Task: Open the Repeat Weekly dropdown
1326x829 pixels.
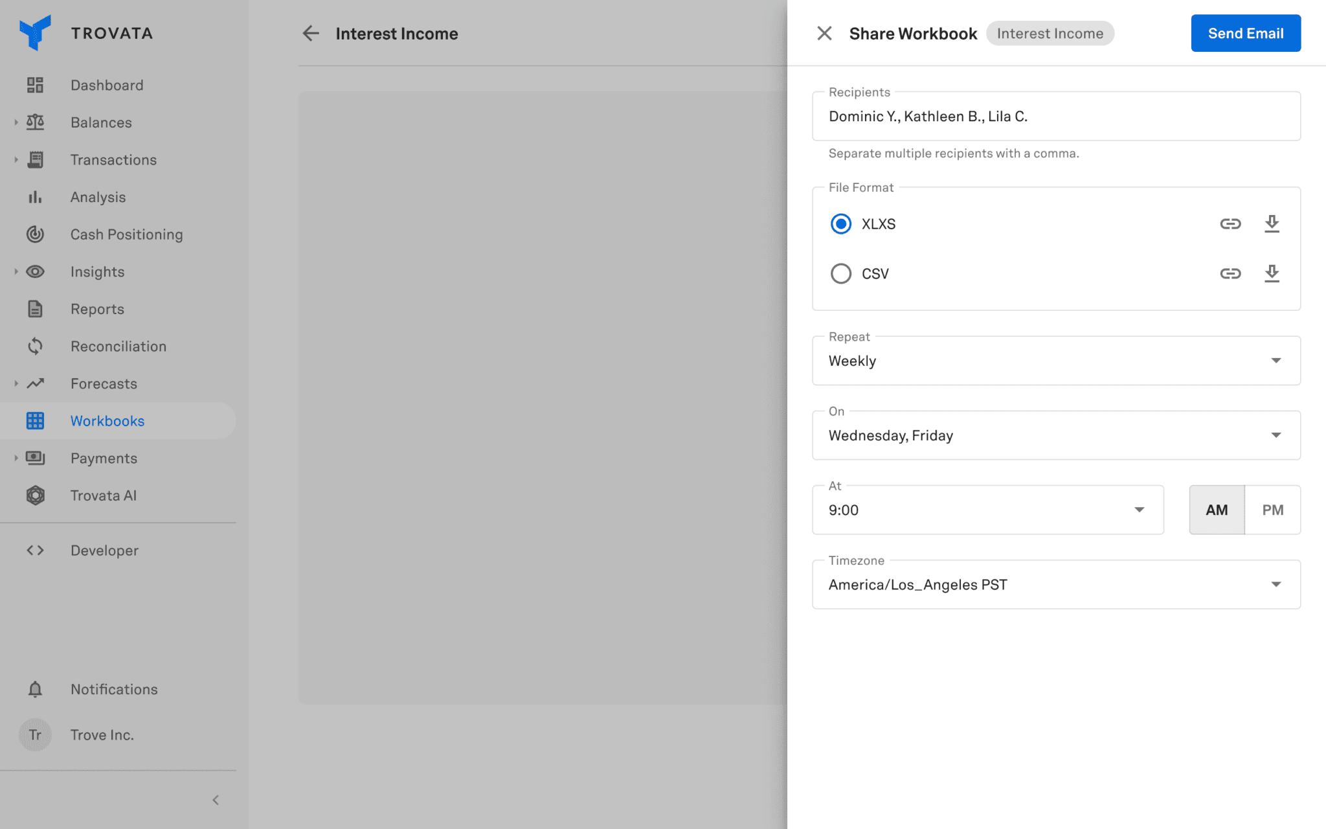Action: [x=1056, y=361]
